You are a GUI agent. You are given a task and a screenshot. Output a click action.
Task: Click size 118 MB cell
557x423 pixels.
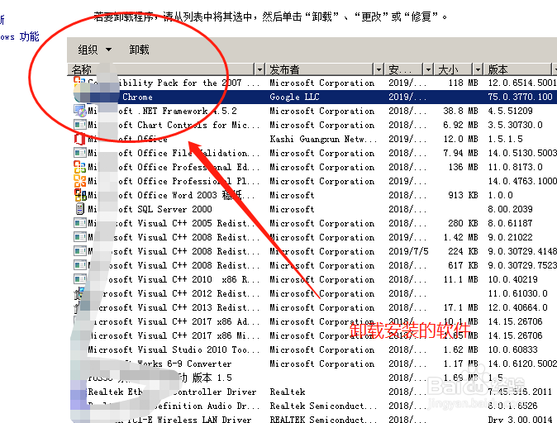coord(463,83)
